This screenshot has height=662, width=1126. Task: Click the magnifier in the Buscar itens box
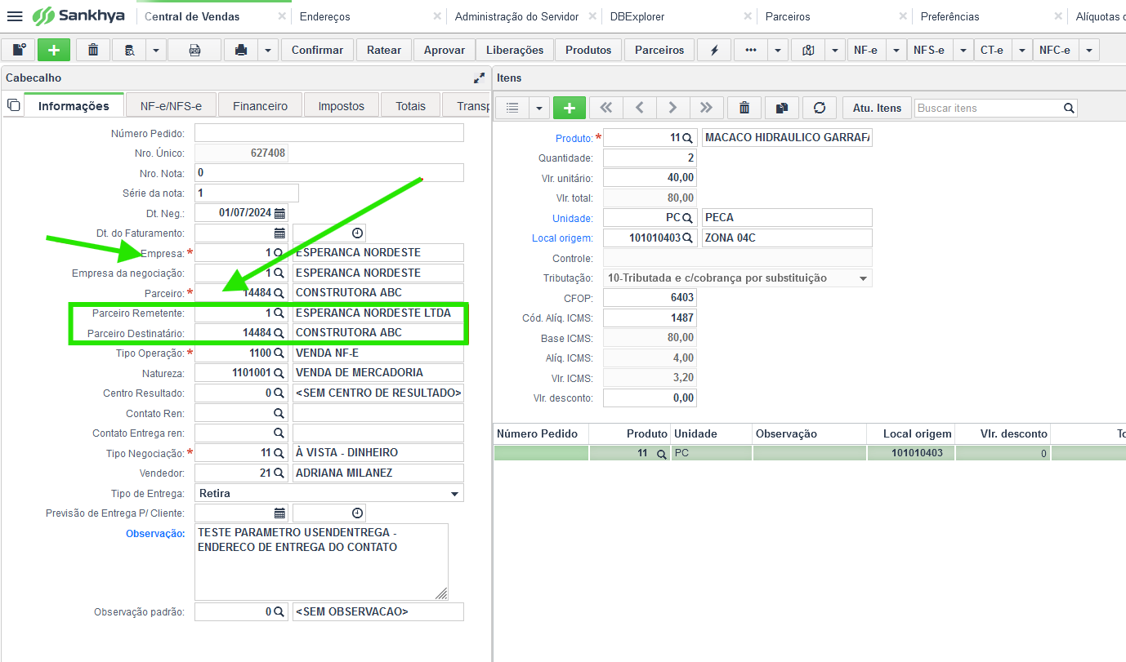pos(1069,108)
